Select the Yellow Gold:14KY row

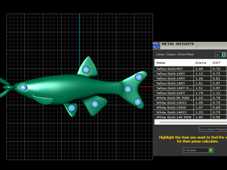point(190,78)
